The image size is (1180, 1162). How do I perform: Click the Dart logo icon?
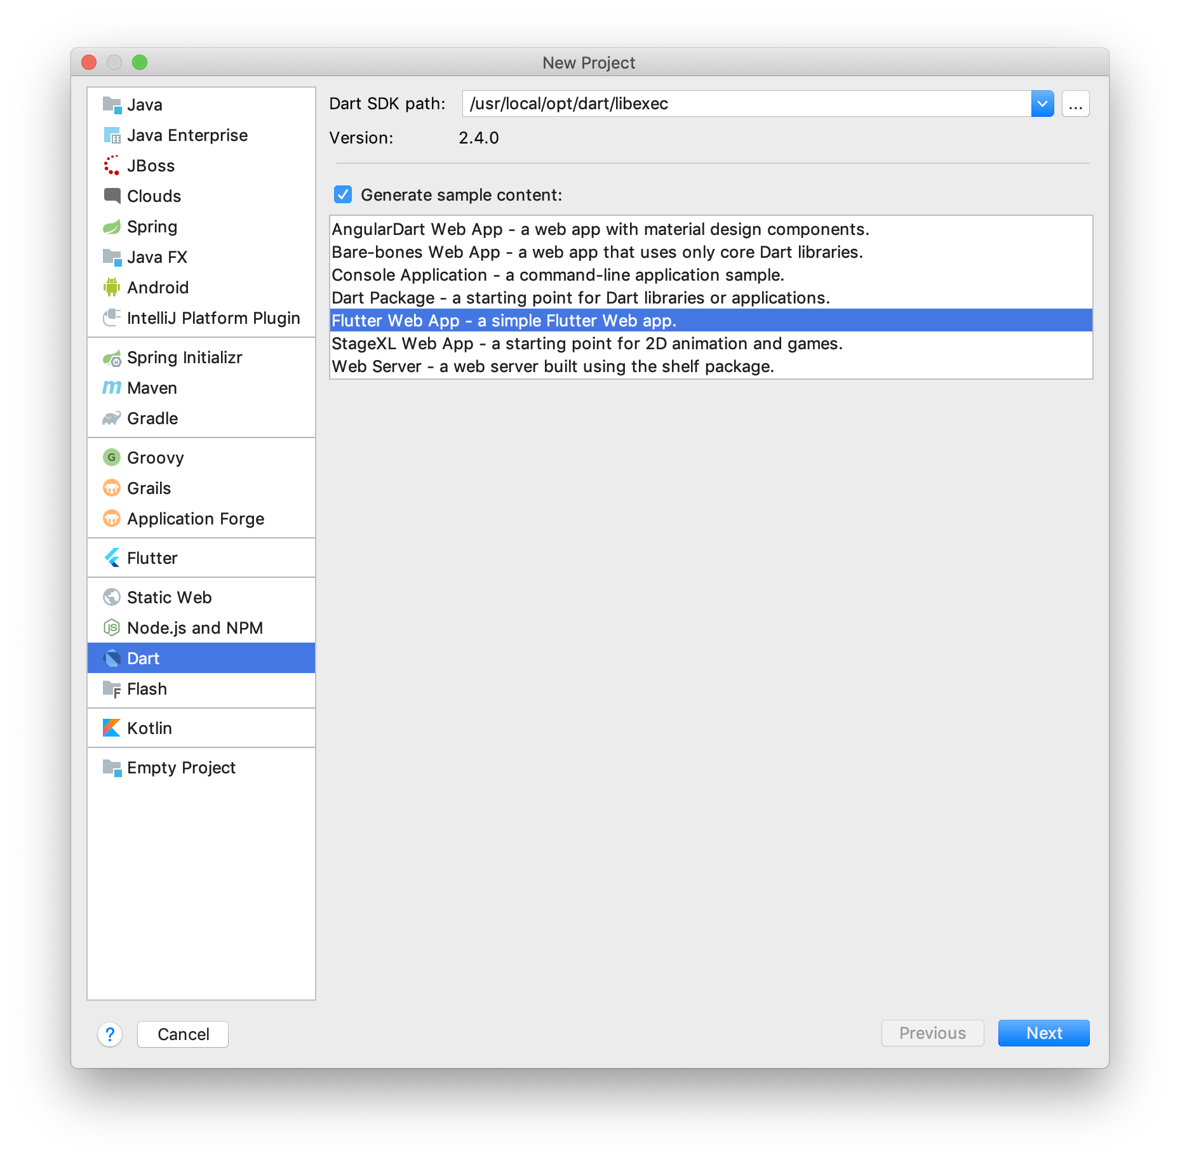click(x=112, y=658)
